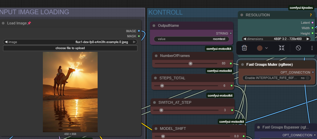Toggle Enable INTERPOLATE_RIFE_60F switch

coord(307,78)
